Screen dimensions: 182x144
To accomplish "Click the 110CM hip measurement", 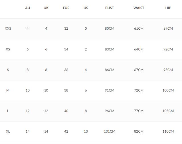I will click(168, 131).
